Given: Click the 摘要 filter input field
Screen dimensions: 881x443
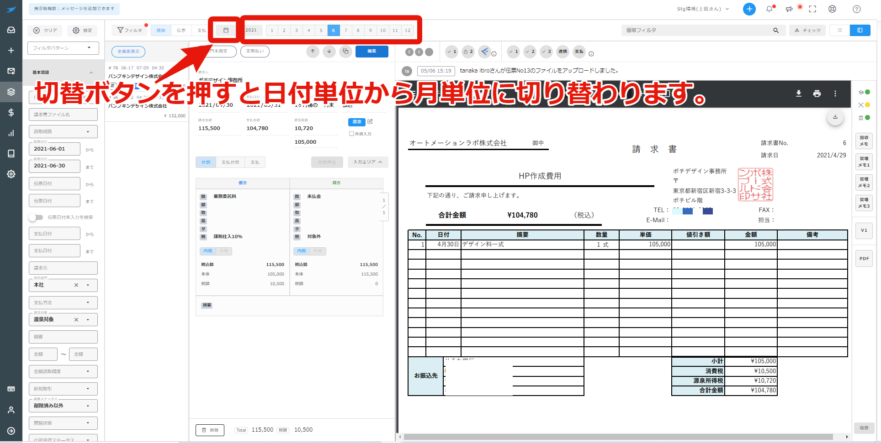Looking at the screenshot, I should (x=63, y=337).
